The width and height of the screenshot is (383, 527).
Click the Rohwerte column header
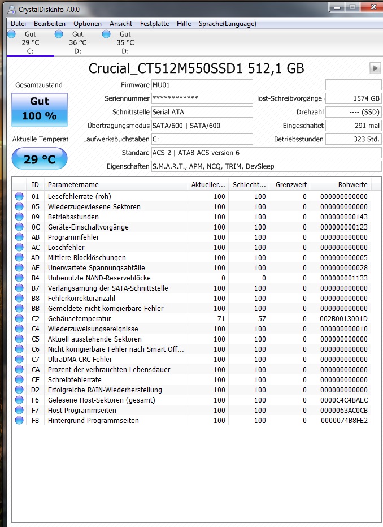(x=340, y=184)
